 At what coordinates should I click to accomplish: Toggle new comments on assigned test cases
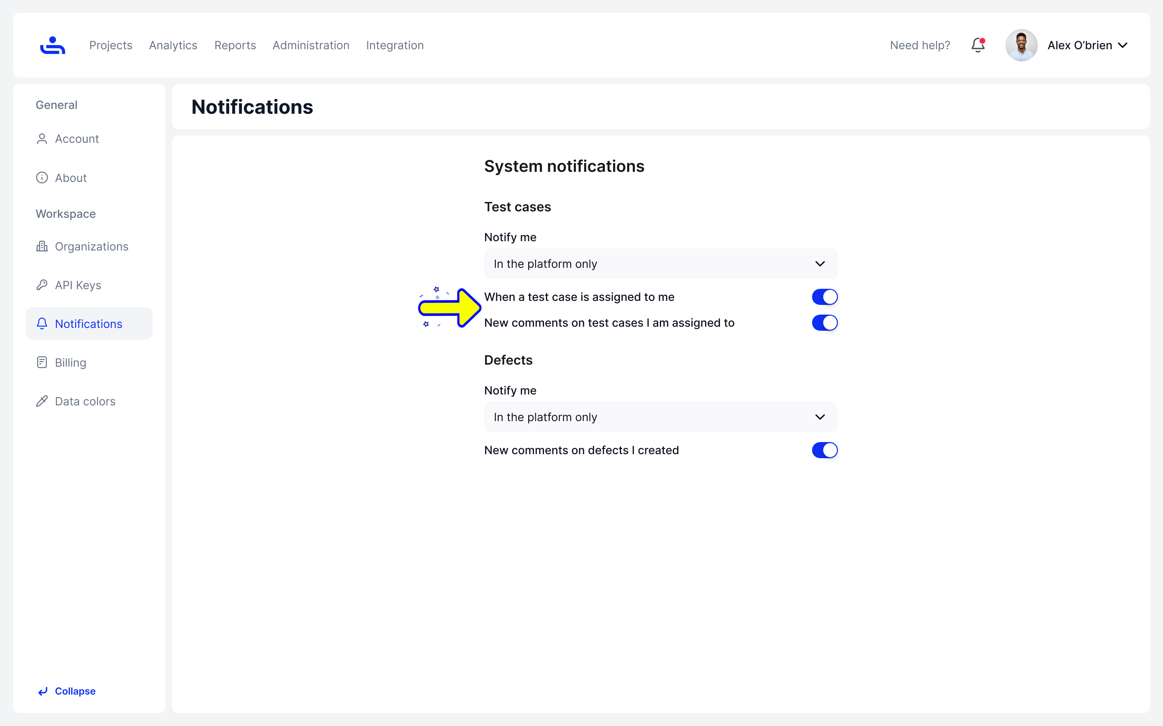coord(825,323)
